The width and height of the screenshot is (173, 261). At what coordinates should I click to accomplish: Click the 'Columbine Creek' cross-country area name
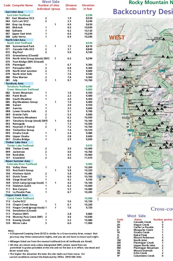[x=144, y=256]
